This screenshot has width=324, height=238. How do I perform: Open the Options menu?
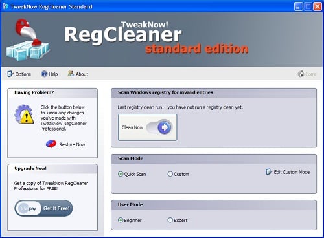pyautogui.click(x=19, y=74)
